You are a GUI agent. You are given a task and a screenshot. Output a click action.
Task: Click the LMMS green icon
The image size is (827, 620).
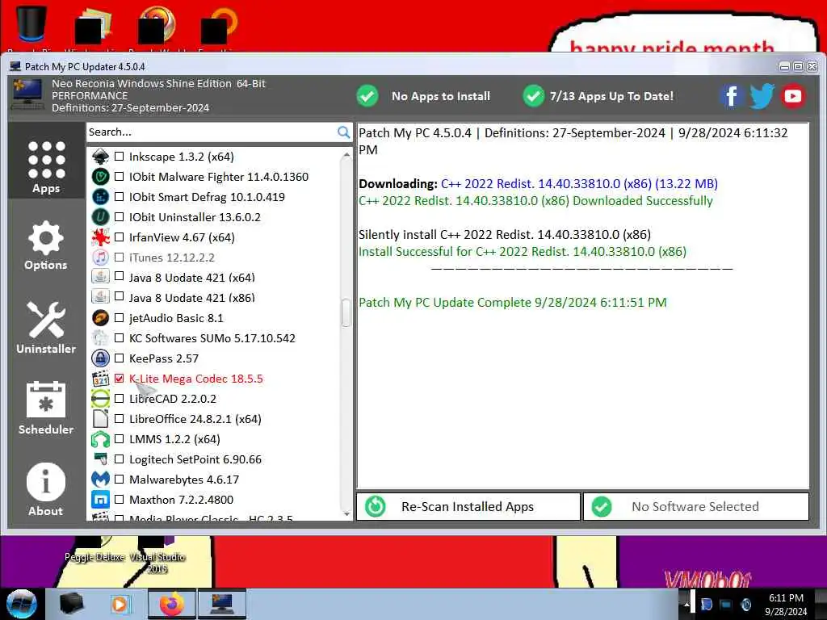(x=100, y=439)
